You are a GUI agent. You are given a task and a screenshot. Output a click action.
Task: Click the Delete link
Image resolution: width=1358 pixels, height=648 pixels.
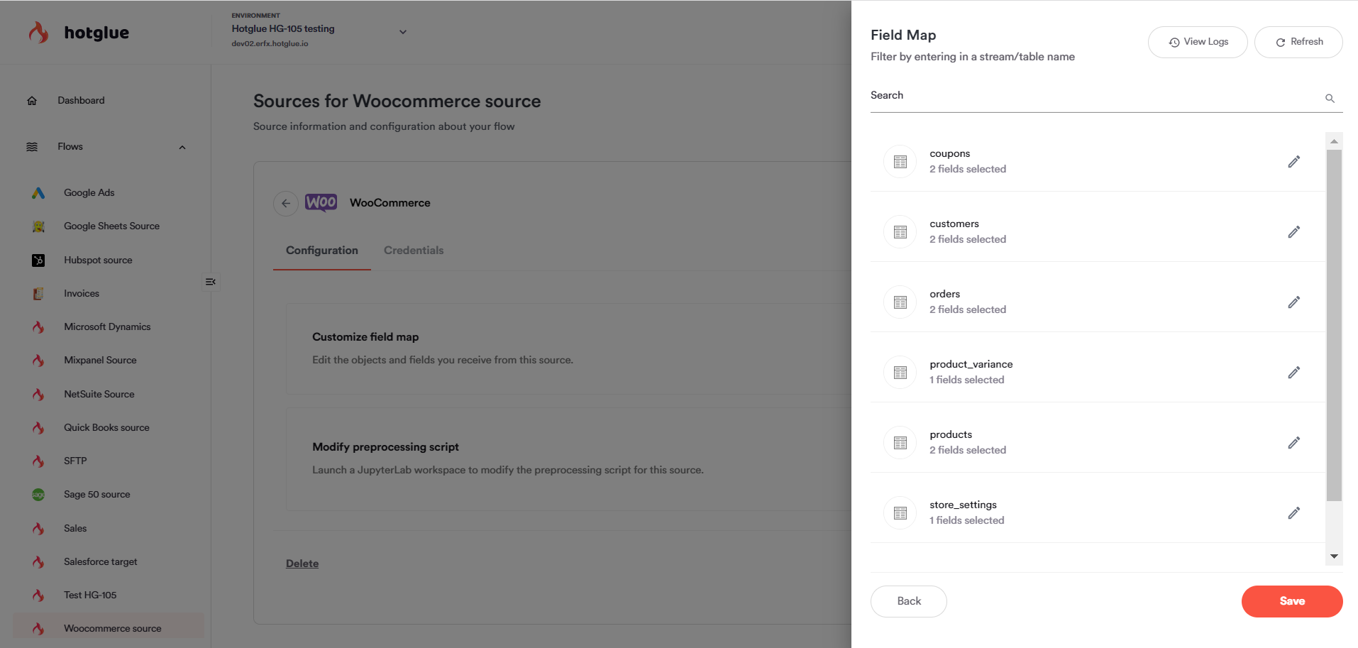[x=302, y=564]
